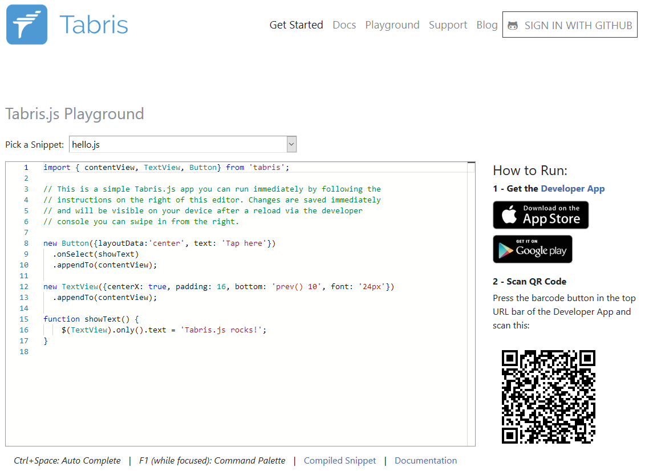Click the '2 - Scan QR Code' heading

click(x=529, y=282)
